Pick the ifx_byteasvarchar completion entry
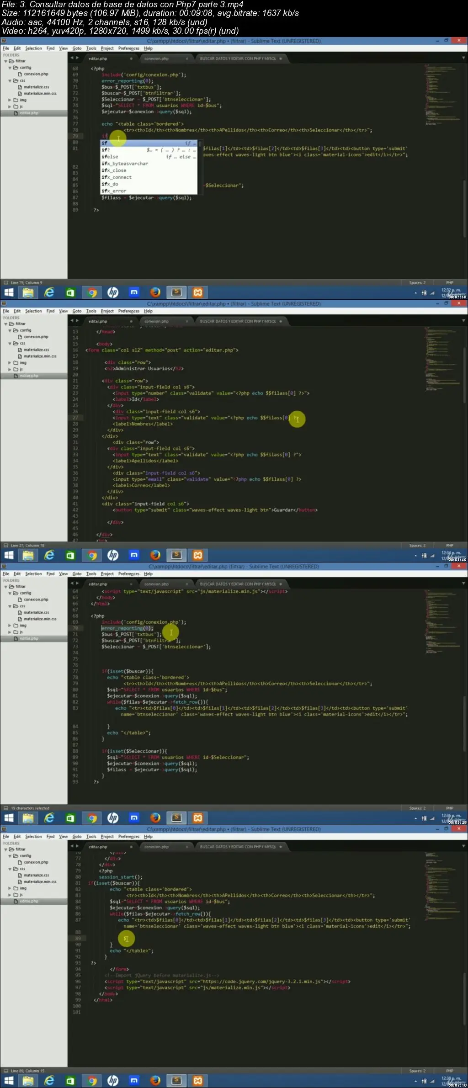This screenshot has width=468, height=1088. point(149,164)
